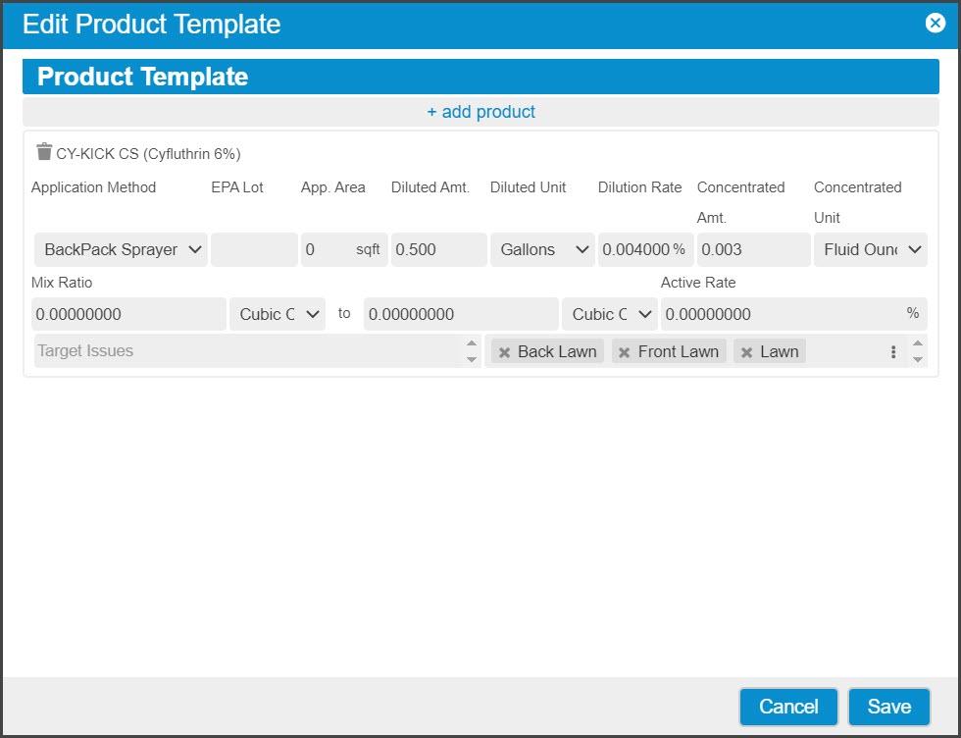Open second Mix Ratio unit dropdown
961x738 pixels.
point(609,314)
